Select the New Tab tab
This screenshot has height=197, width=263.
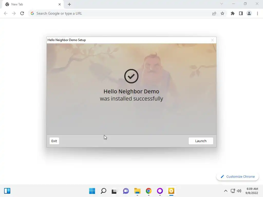(33, 4)
